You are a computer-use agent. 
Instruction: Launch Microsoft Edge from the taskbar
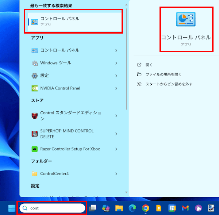(x=132, y=208)
